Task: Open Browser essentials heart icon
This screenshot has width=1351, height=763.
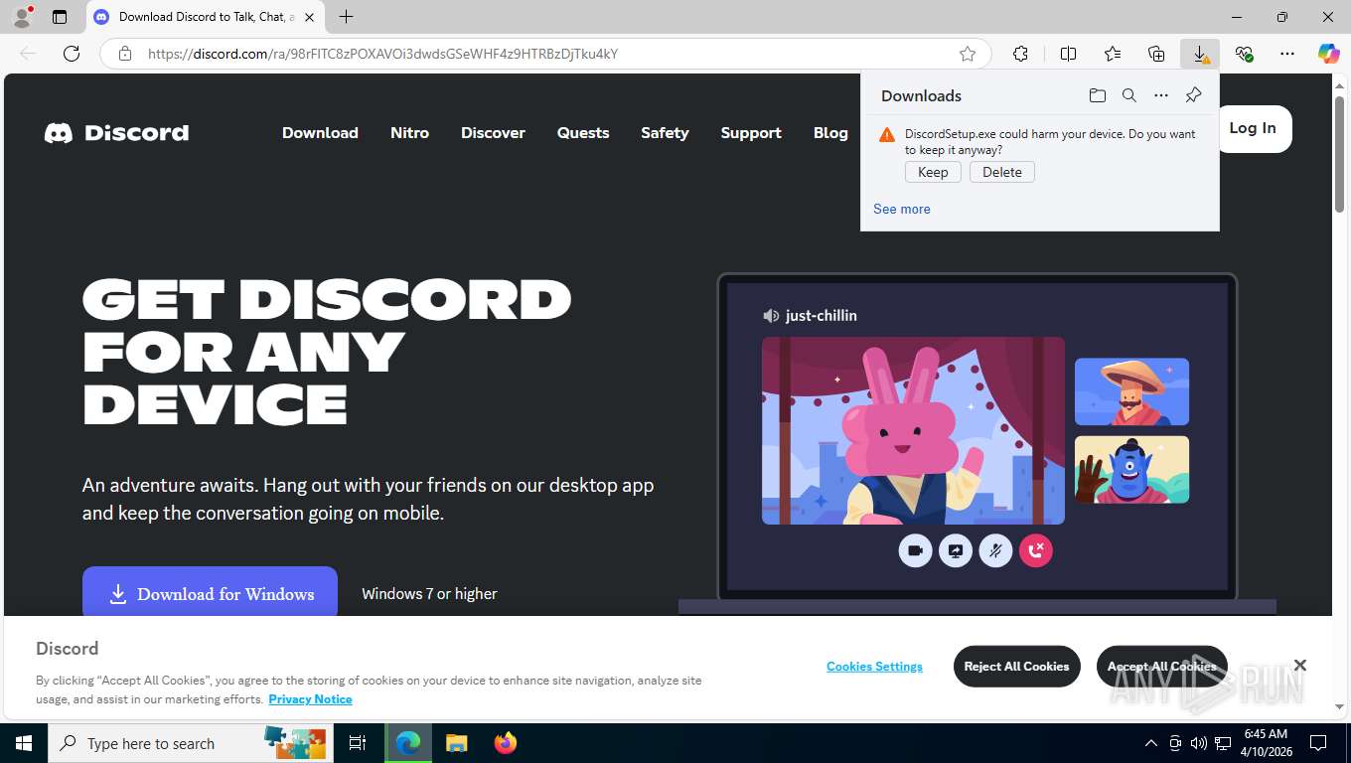Action: 1244,54
